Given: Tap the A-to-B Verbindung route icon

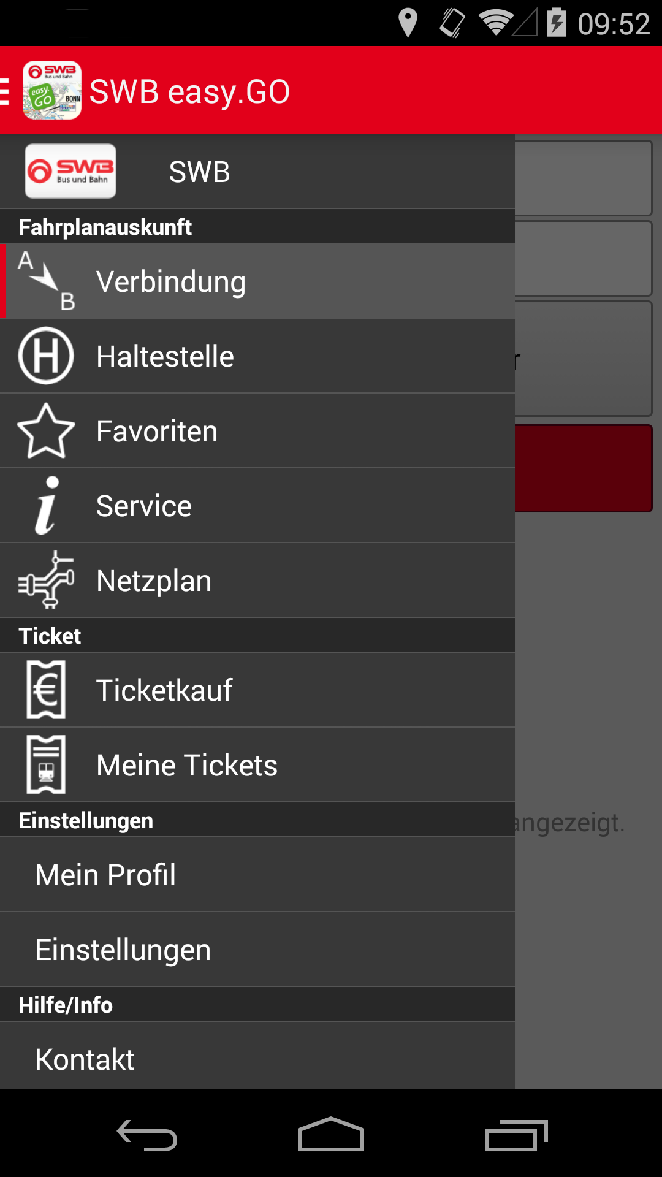Looking at the screenshot, I should 46,281.
